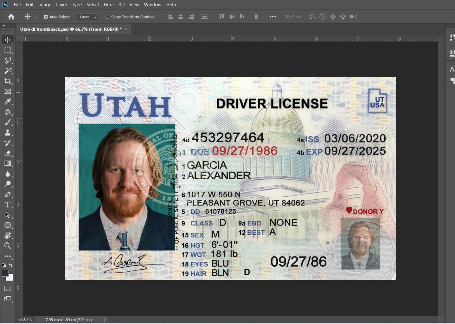Open the Auto-Select Layer dropdown
This screenshot has width=455, height=324.
(88, 17)
